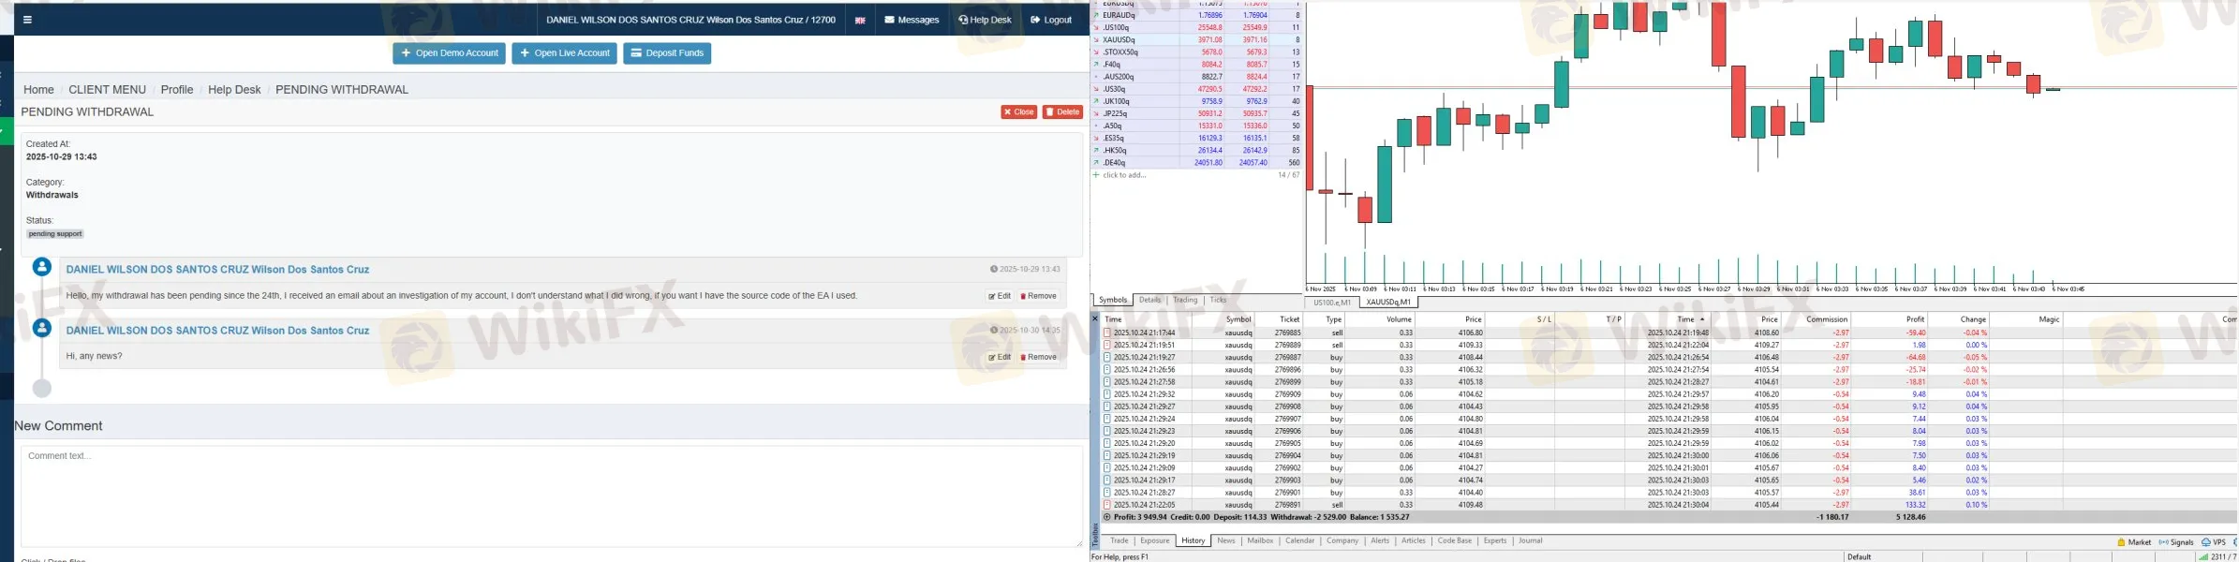Screen dimensions: 2239x562
Task: Click buy deal icon for ticket 2769896
Action: click(1107, 370)
